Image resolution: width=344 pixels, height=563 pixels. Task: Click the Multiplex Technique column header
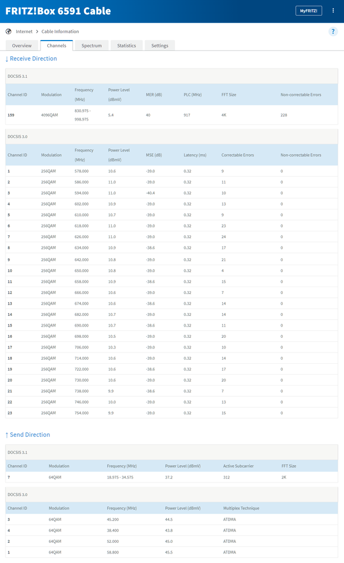pyautogui.click(x=241, y=508)
